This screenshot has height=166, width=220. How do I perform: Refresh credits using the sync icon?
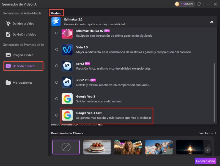point(199,4)
